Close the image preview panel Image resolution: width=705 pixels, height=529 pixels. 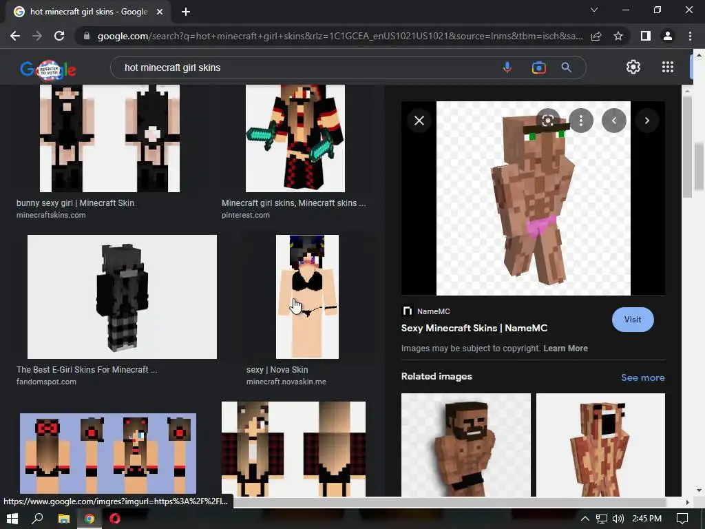pos(419,121)
